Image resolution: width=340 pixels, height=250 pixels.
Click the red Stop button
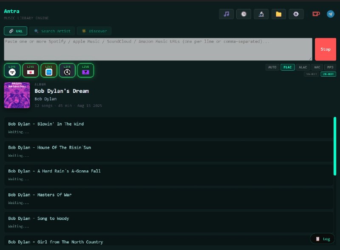[326, 49]
